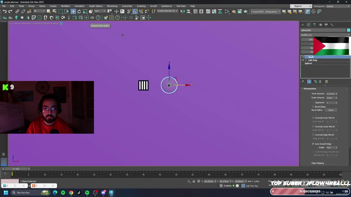Click the Windows Start button

(6, 193)
